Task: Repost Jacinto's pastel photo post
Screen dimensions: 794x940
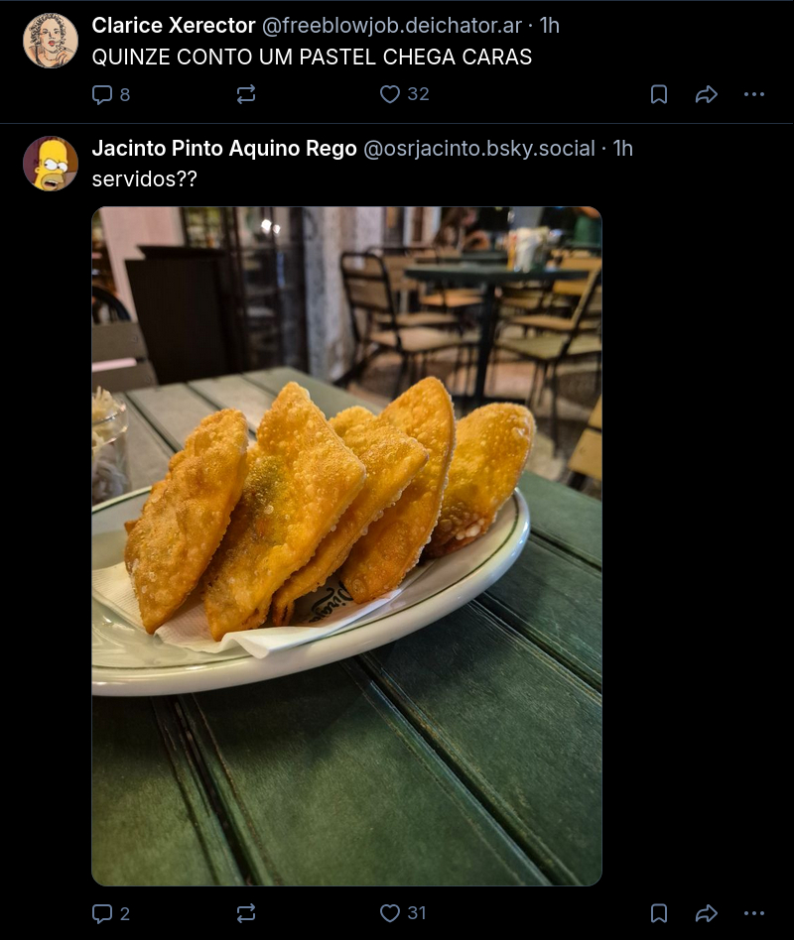Action: click(x=246, y=913)
